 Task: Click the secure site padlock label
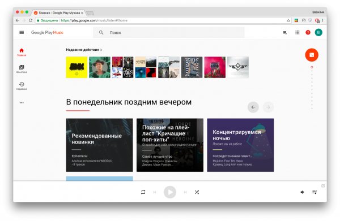48,20
